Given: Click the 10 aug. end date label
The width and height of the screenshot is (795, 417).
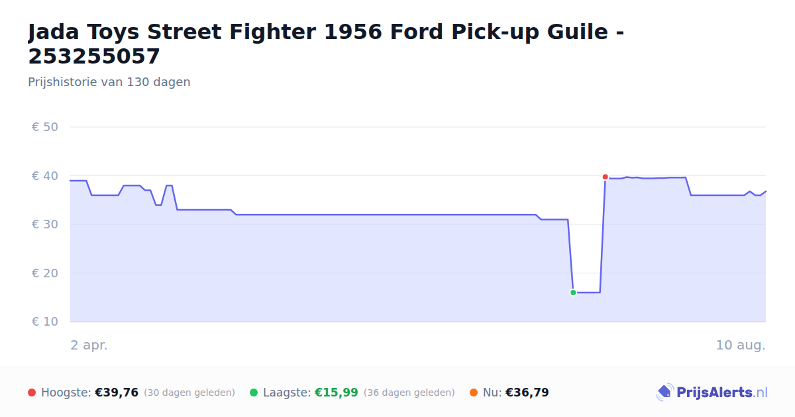Looking at the screenshot, I should 741,346.
